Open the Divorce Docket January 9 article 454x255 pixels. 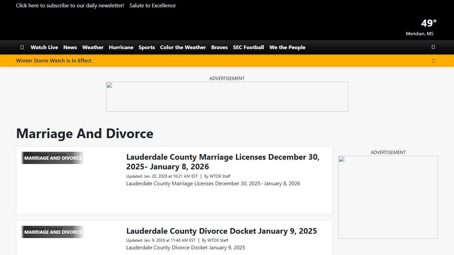[x=221, y=231]
